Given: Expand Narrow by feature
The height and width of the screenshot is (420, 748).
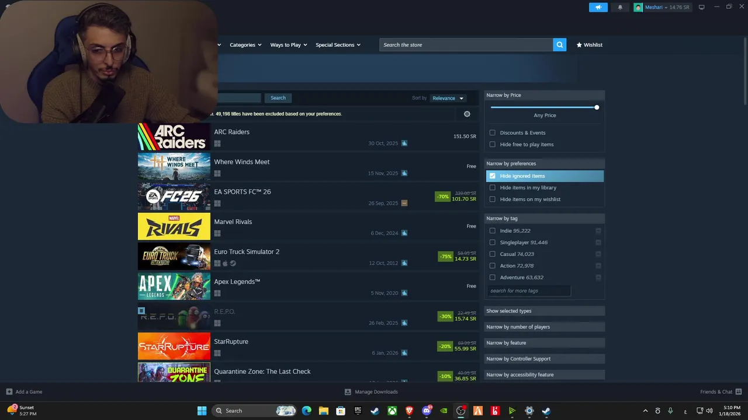Looking at the screenshot, I should coord(545,343).
